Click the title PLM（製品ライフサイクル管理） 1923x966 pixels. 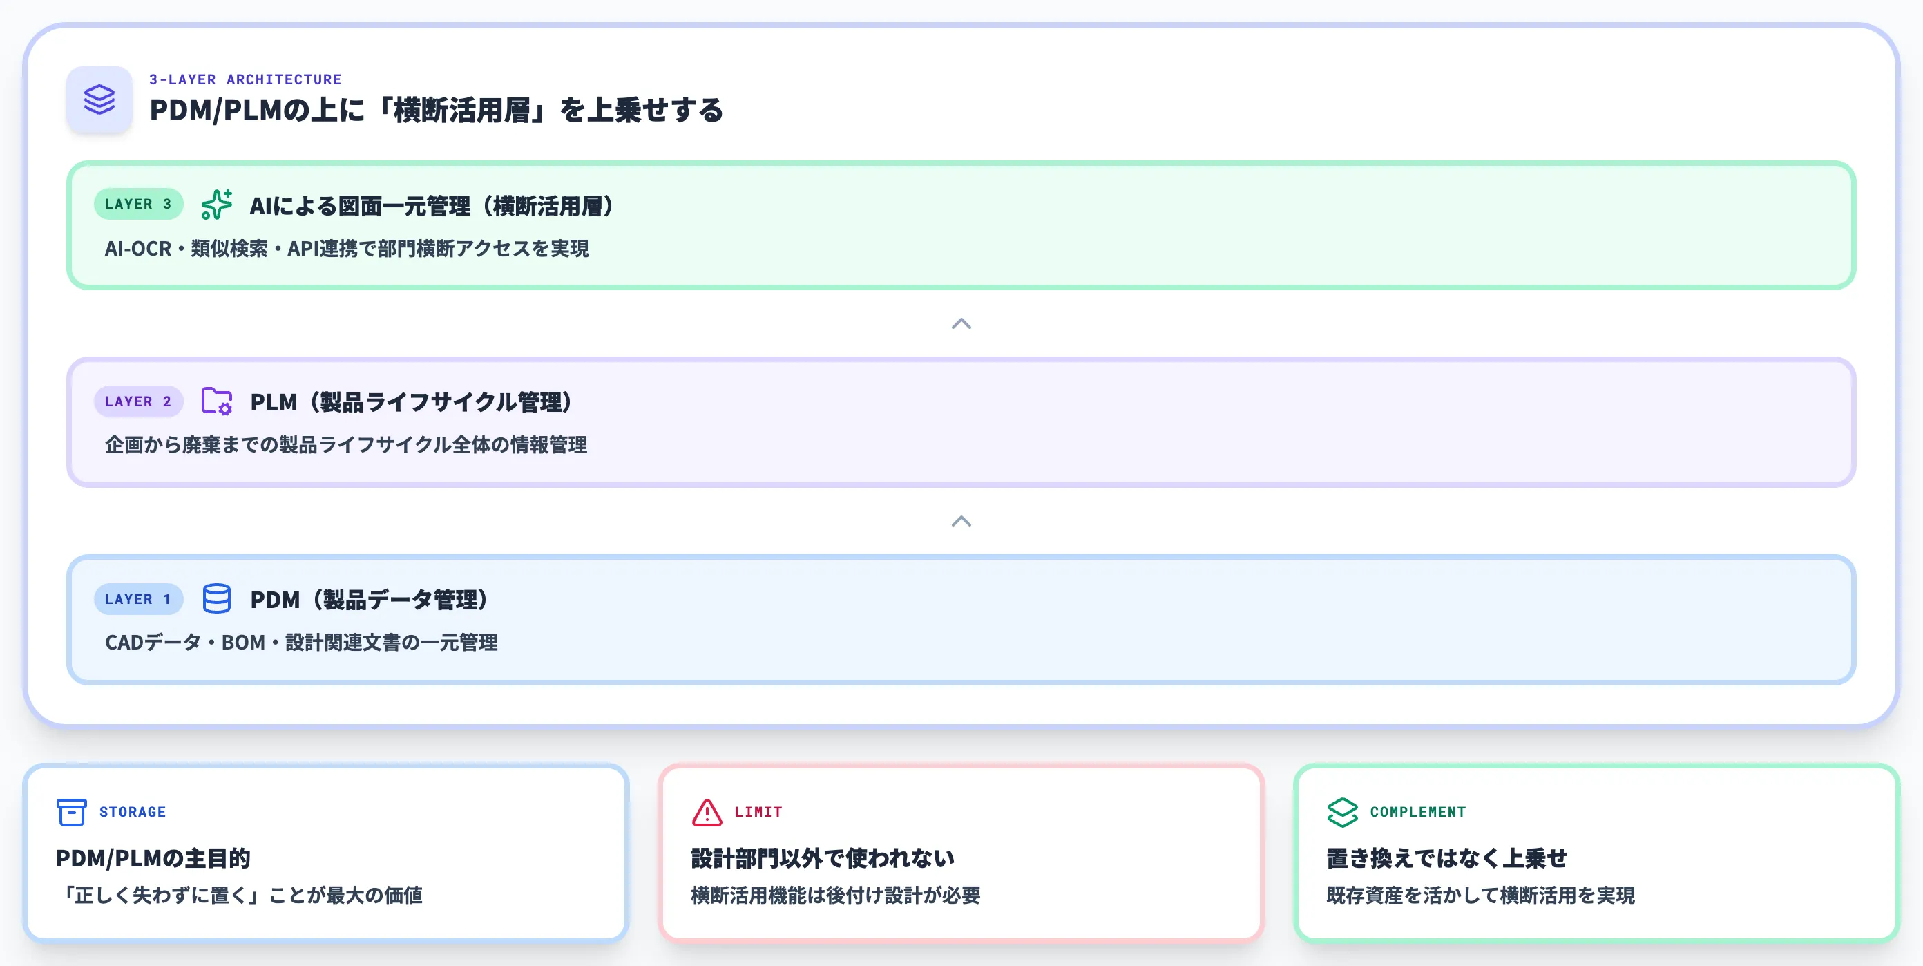click(x=411, y=402)
